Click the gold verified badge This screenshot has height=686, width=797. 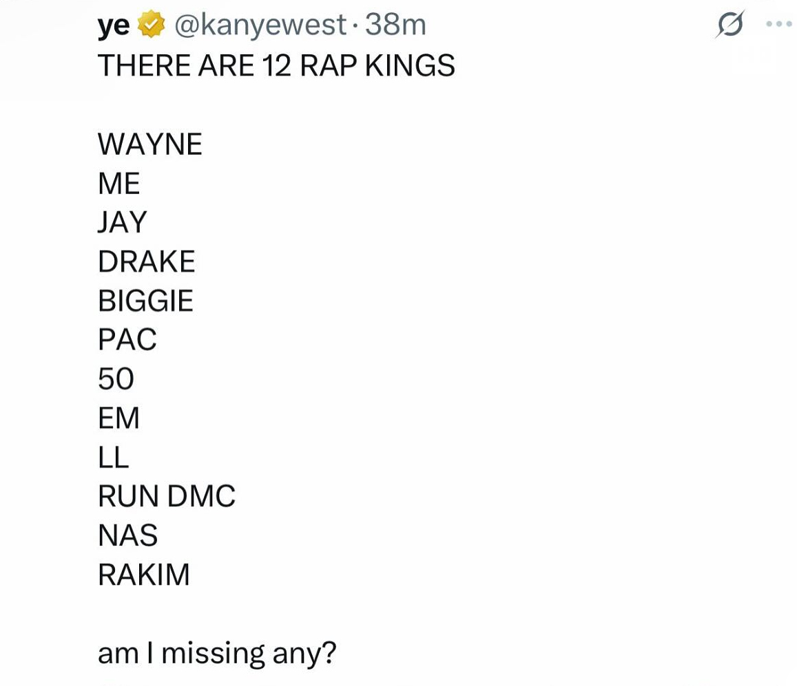click(x=152, y=25)
